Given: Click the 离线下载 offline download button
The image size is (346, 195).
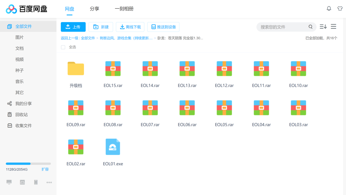Looking at the screenshot, I should coord(130,27).
